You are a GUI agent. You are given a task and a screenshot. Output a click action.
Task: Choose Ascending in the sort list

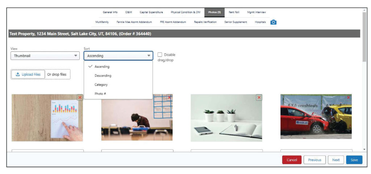click(118, 67)
